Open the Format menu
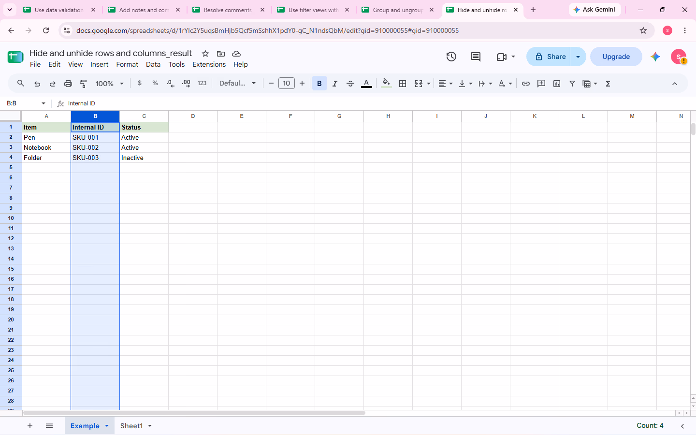 click(x=127, y=64)
